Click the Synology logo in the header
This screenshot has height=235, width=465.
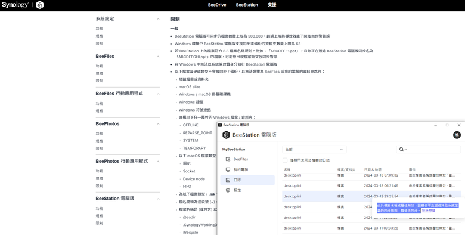tap(15, 5)
